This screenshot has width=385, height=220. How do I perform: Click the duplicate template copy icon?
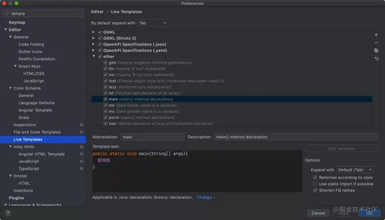click(376, 50)
